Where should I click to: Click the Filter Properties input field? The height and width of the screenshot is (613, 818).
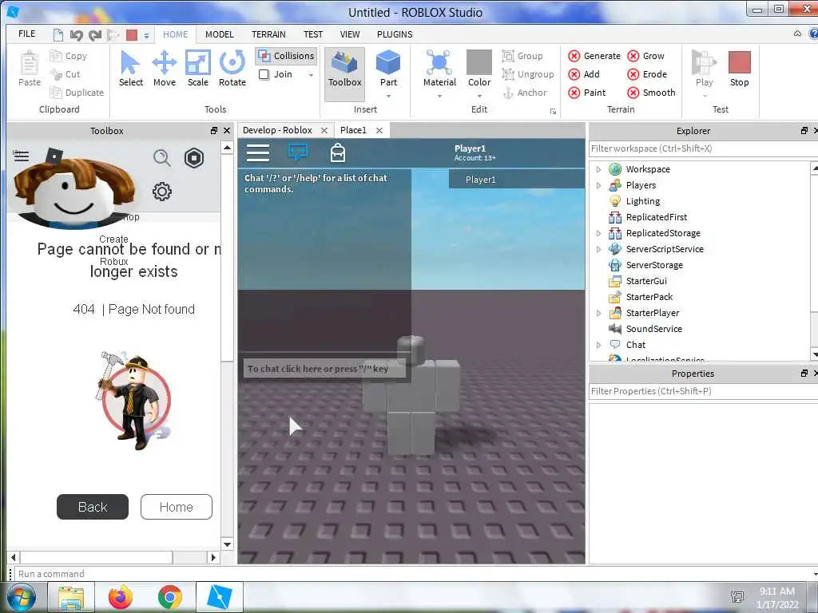coord(702,391)
